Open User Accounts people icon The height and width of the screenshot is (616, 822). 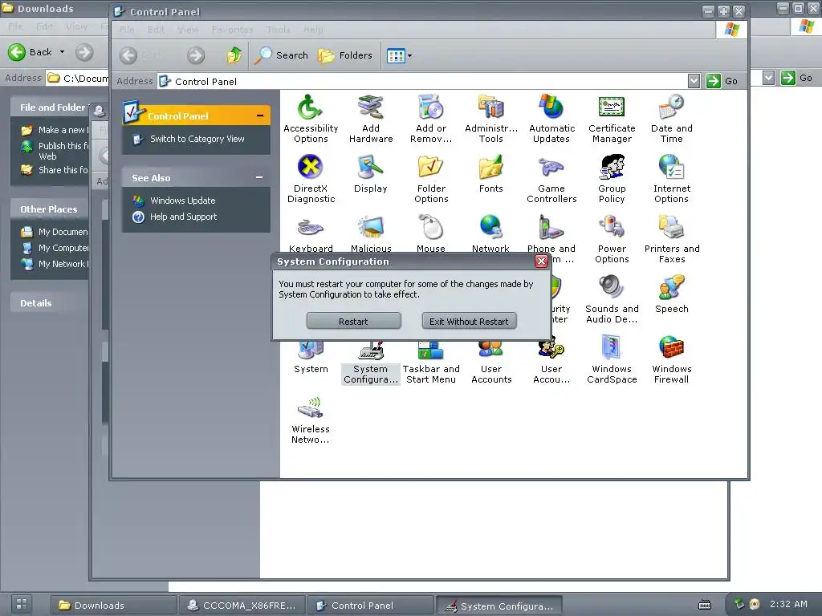click(x=490, y=363)
